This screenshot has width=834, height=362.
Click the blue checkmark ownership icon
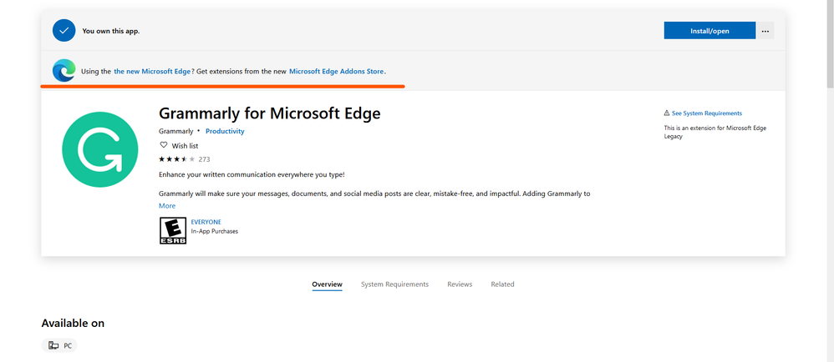pyautogui.click(x=64, y=31)
